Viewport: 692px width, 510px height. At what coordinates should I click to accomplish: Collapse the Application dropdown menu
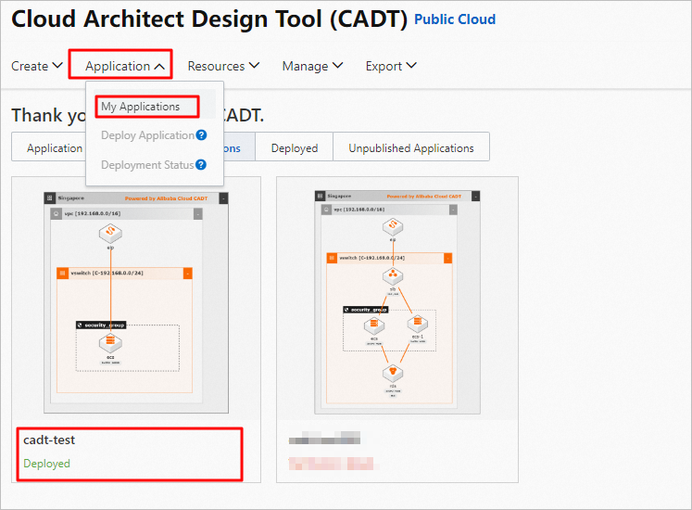pyautogui.click(x=125, y=66)
